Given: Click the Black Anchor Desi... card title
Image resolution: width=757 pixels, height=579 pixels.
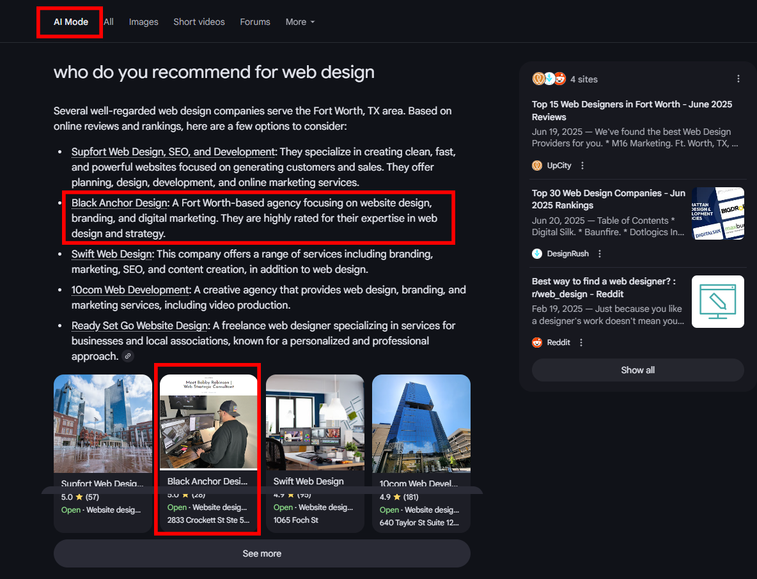Looking at the screenshot, I should pos(207,481).
